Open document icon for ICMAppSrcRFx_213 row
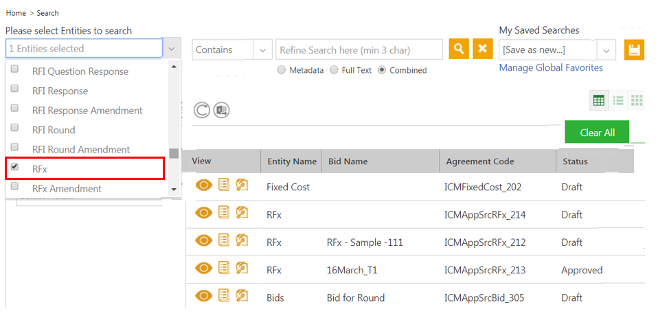The width and height of the screenshot is (658, 318). point(224,268)
